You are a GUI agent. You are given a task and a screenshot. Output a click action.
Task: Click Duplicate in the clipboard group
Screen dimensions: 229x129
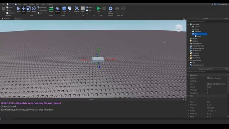click(x=10, y=13)
